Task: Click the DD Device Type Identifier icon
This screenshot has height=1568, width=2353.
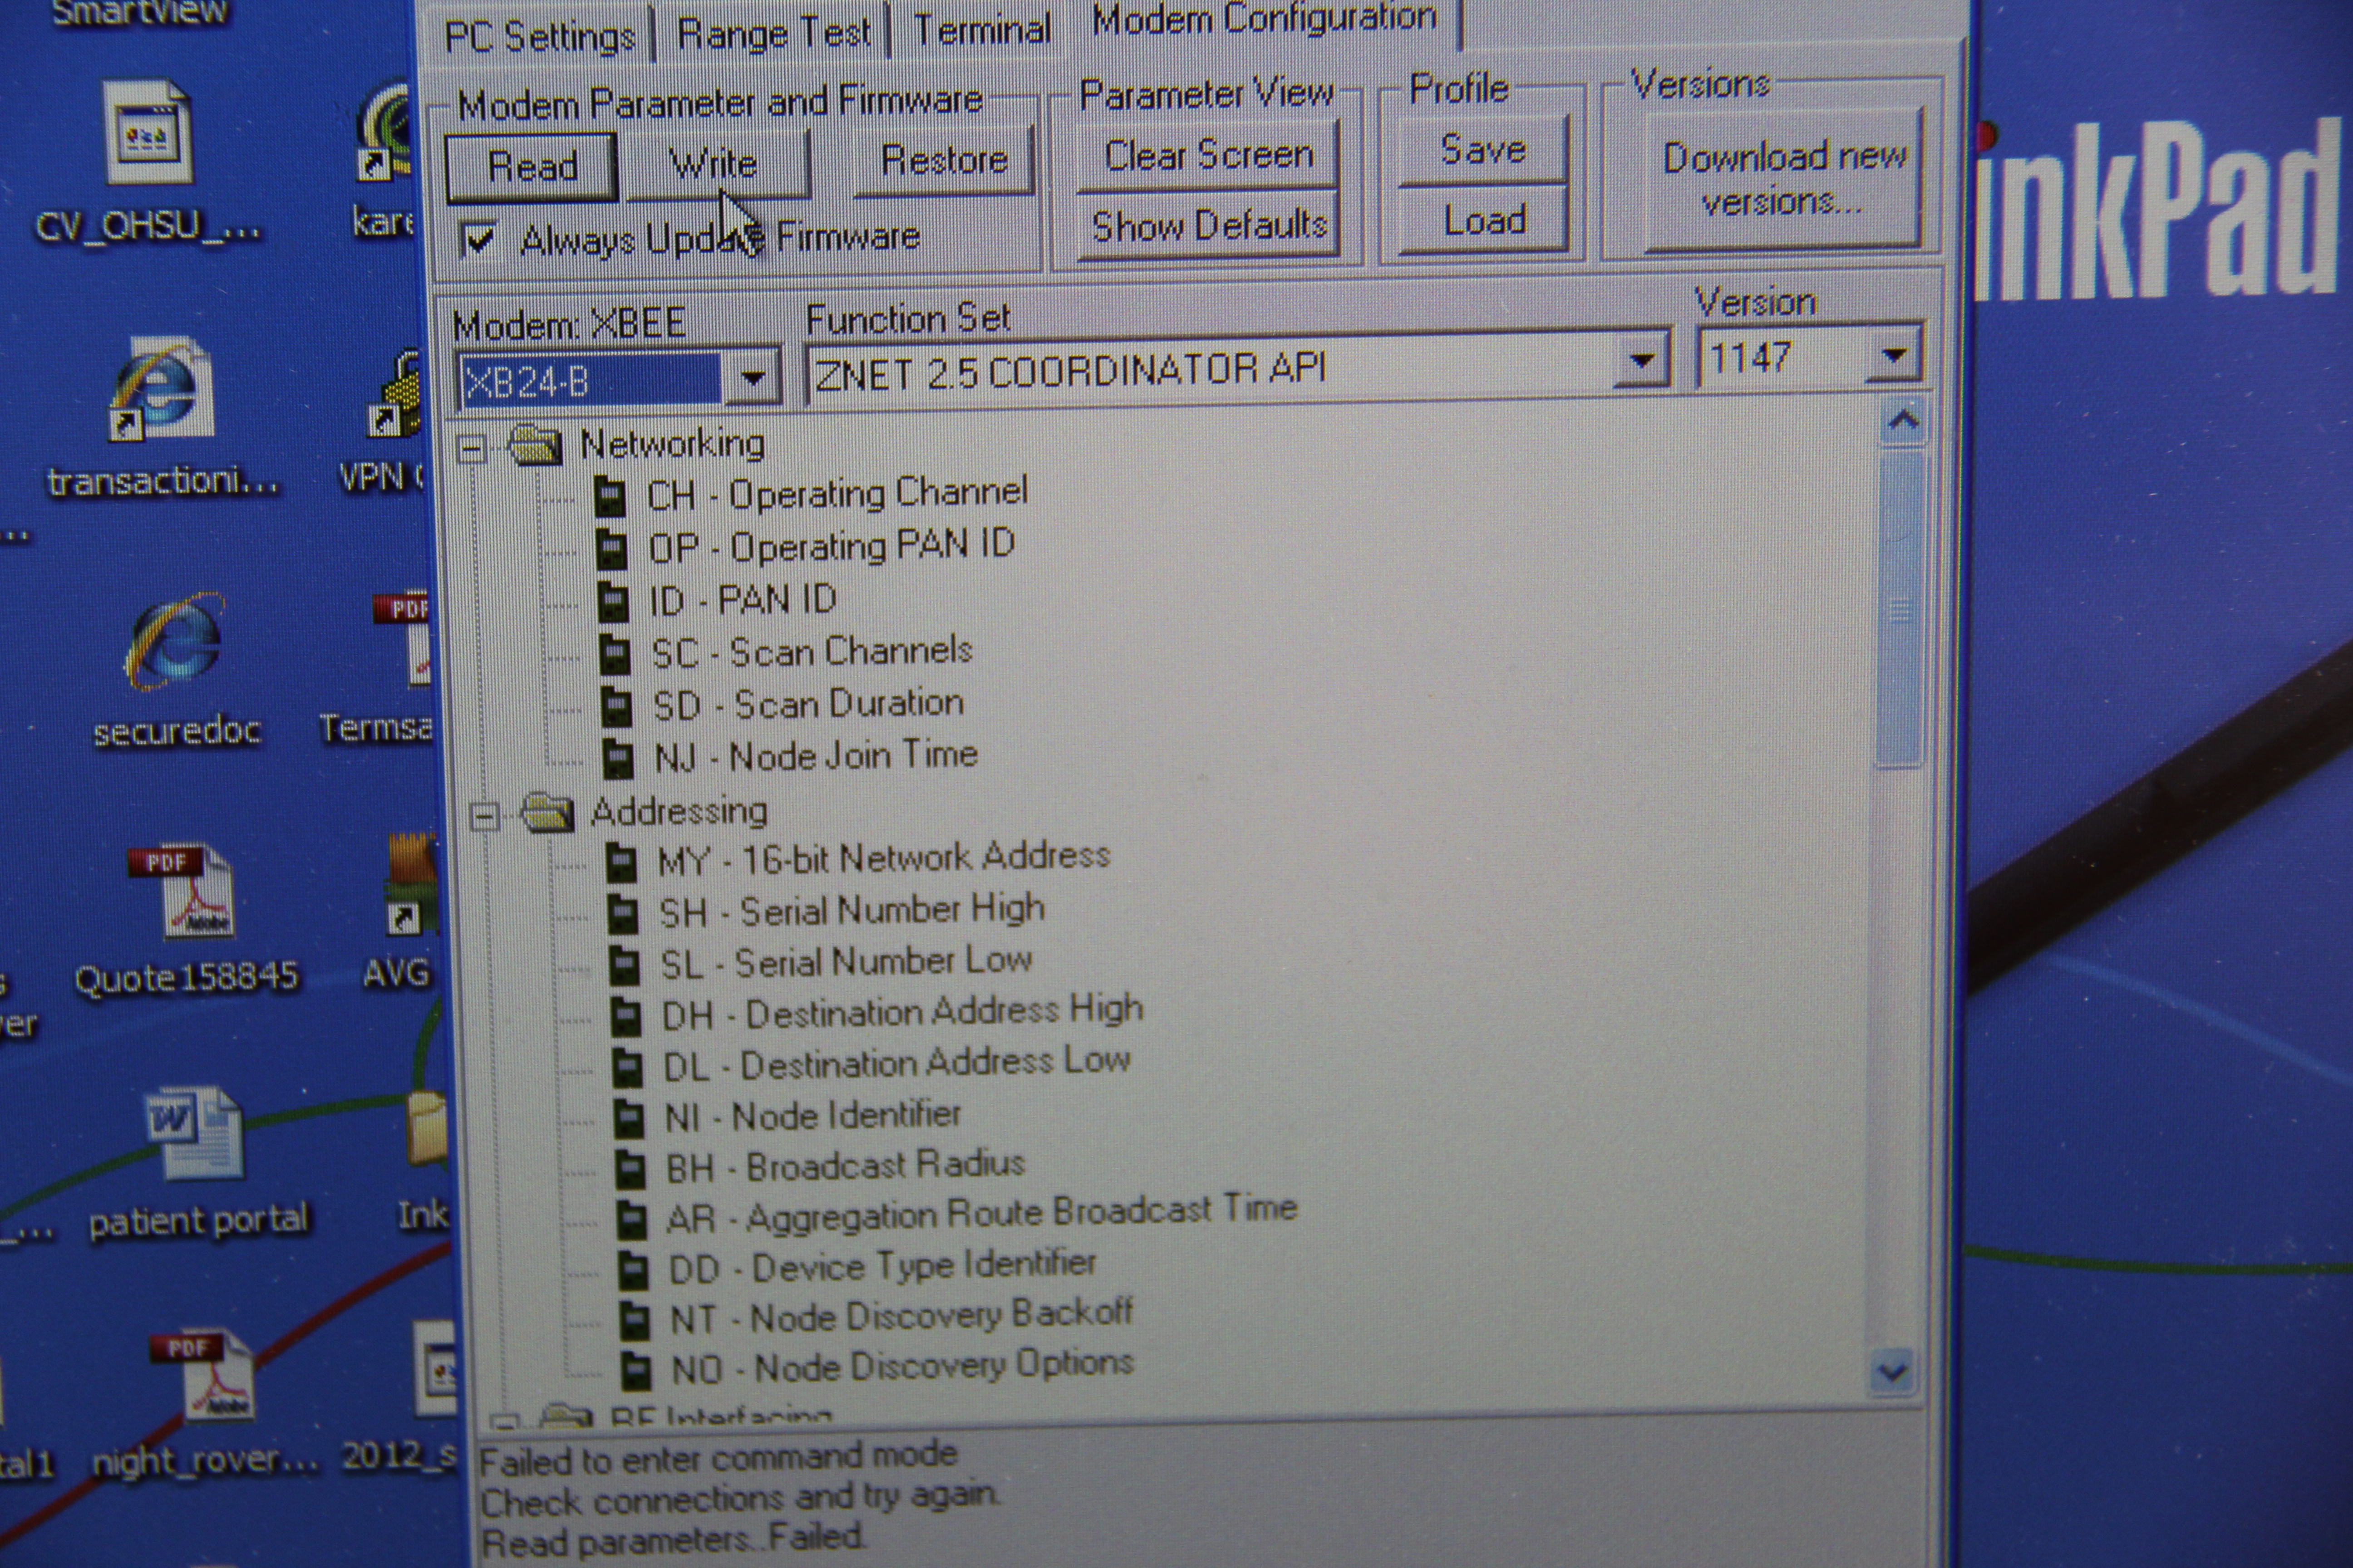Action: coord(633,1270)
